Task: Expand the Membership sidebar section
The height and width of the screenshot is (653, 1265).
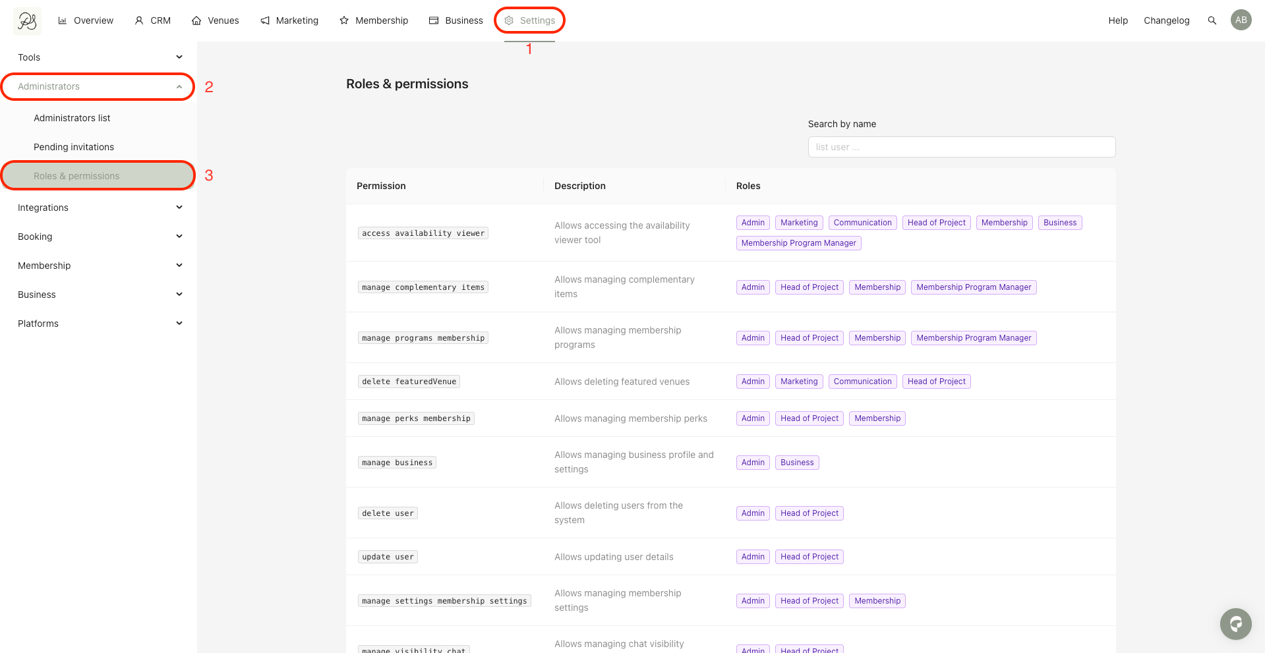Action: (99, 266)
